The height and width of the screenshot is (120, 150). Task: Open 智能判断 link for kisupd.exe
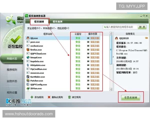(95, 57)
